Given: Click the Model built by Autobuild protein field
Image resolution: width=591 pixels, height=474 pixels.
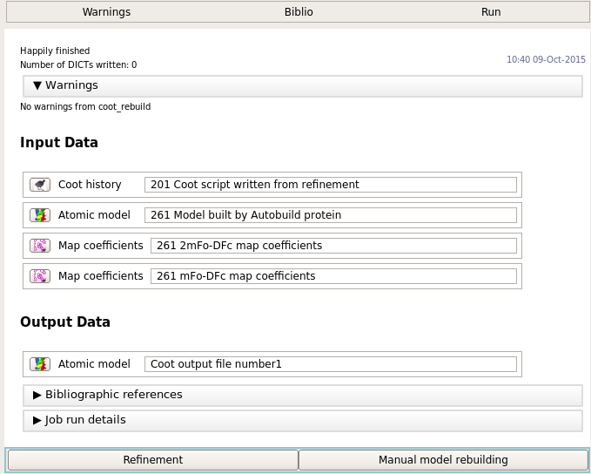Looking at the screenshot, I should 330,215.
